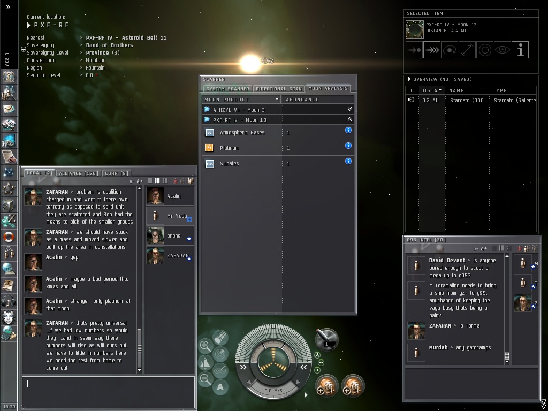Image resolution: width=548 pixels, height=411 pixels.
Task: Select onone in local member list
Action: 170,235
